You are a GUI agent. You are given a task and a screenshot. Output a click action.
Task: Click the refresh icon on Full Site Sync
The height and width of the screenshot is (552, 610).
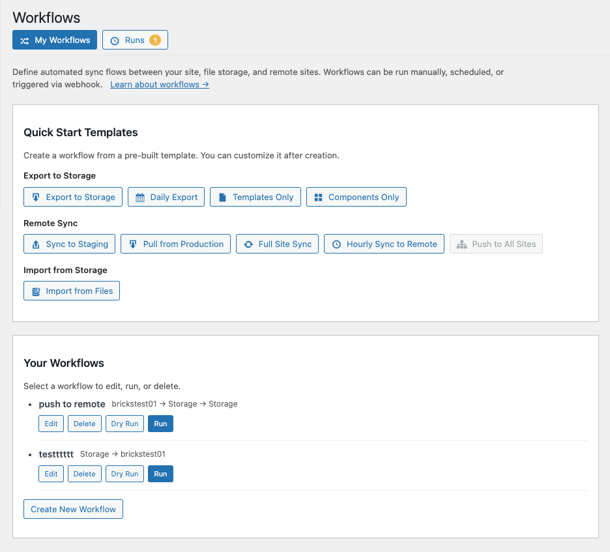pos(248,244)
